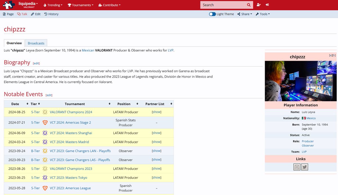Open the Contribute dropdown menu
Image resolution: width=338 pixels, height=195 pixels.
(109, 5)
